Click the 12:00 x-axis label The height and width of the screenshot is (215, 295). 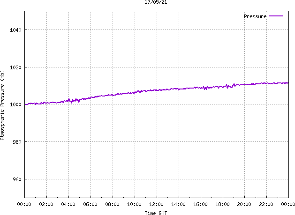click(156, 204)
